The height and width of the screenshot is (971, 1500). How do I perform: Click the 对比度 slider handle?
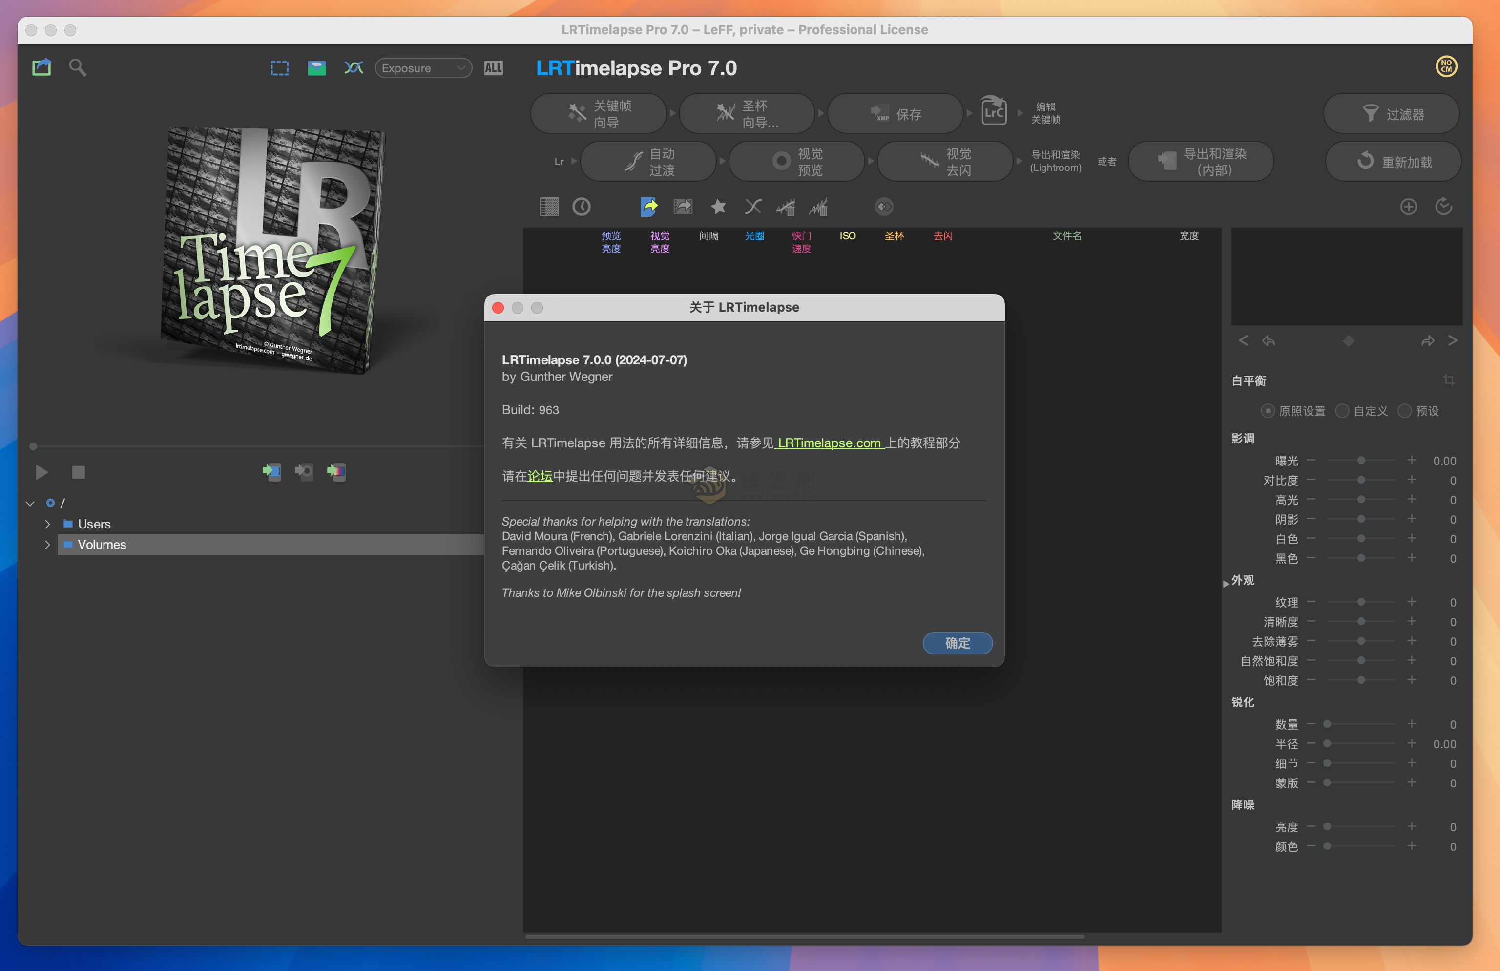tap(1361, 480)
